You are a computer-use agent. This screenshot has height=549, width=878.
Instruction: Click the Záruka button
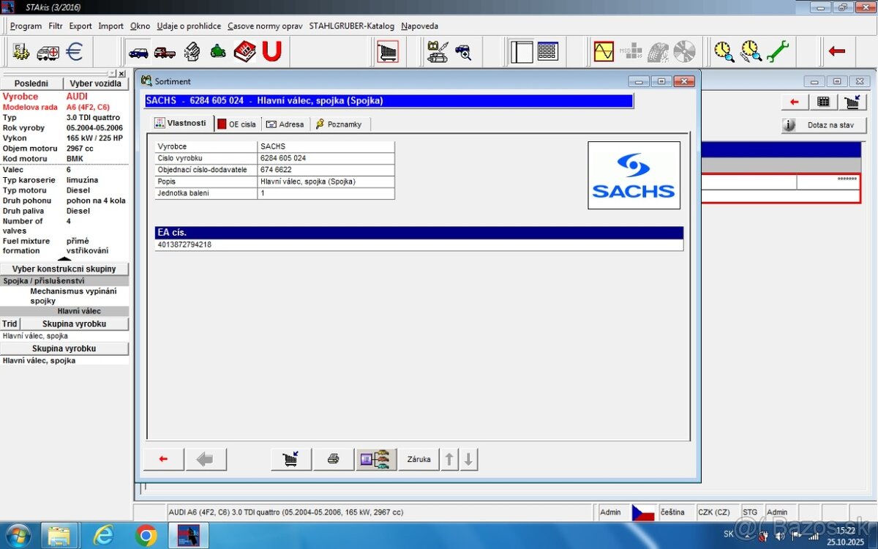[419, 459]
